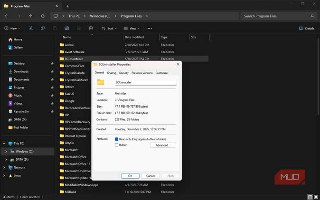Refresh the Program Files view
320x200 pixels.
click(43, 16)
